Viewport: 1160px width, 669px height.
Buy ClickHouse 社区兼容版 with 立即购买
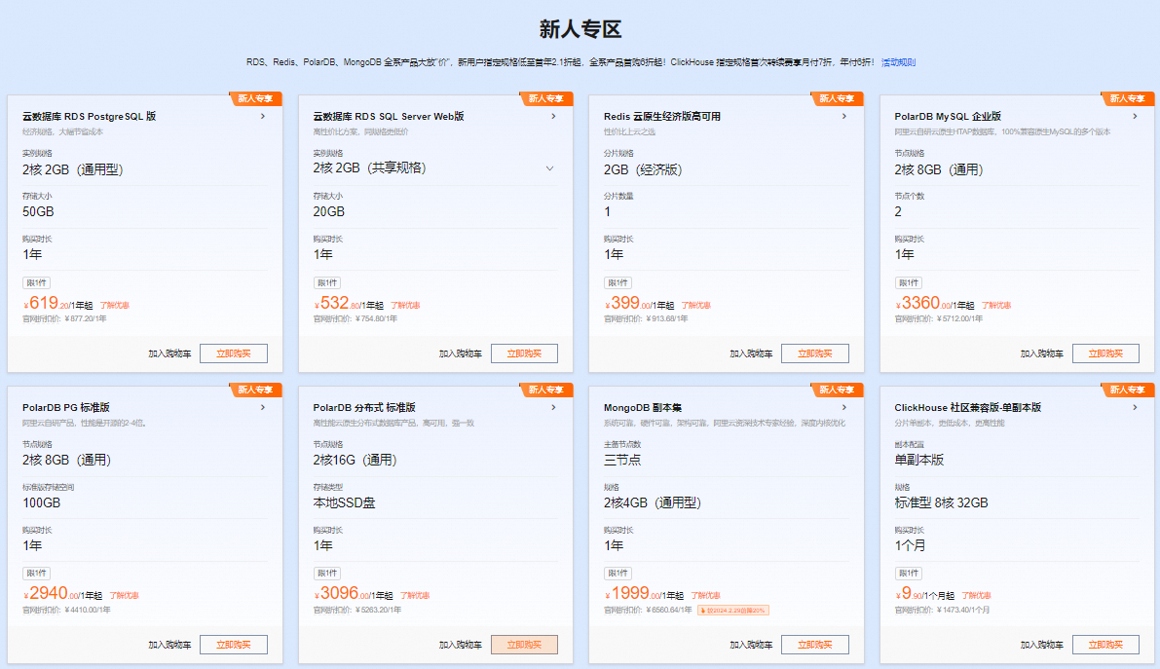point(1106,645)
